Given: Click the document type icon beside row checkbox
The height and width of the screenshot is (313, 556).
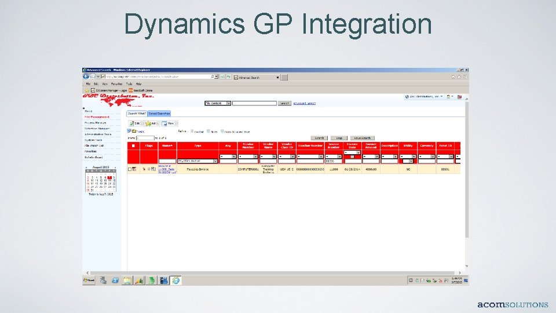Looking at the screenshot, I should point(134,169).
